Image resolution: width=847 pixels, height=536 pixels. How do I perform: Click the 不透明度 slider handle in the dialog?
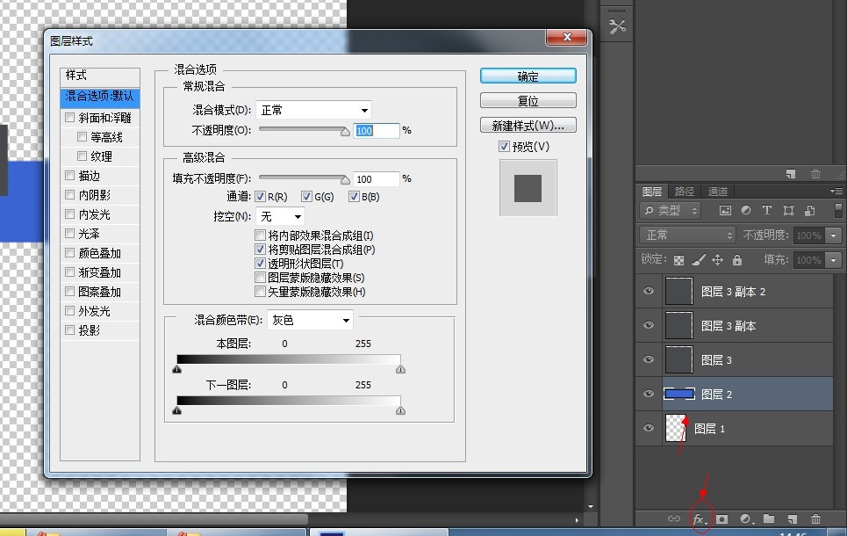(345, 132)
